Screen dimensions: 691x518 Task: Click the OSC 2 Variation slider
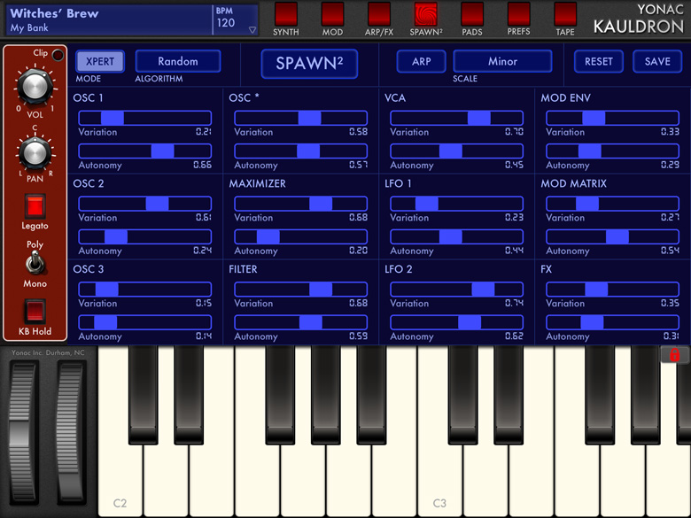(145, 204)
